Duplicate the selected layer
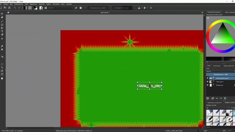235x132 pixels. [x=213, y=98]
